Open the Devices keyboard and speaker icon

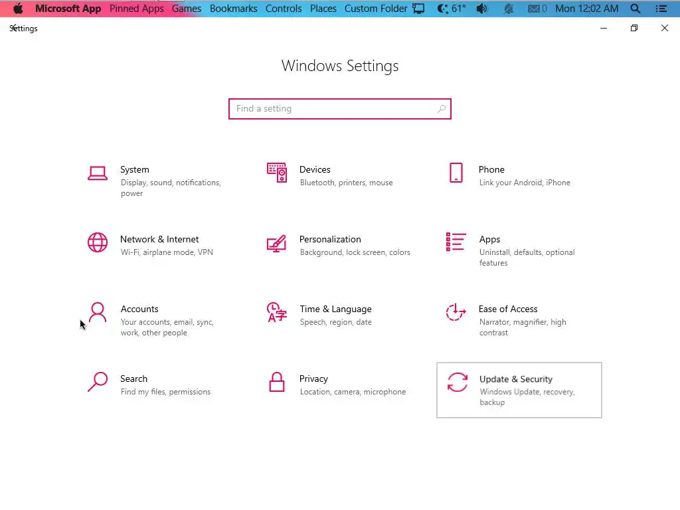coord(277,173)
